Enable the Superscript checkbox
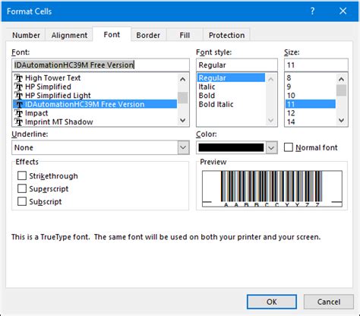360x316 pixels. click(x=22, y=188)
